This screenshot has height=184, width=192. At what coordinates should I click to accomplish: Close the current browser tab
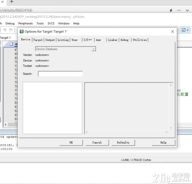point(2,2)
